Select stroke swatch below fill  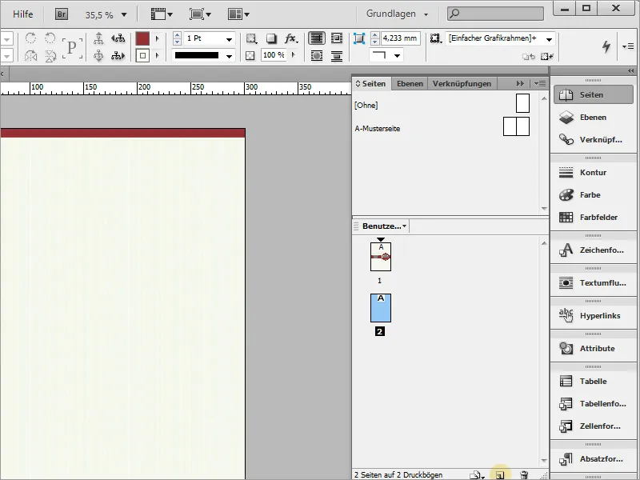point(142,55)
